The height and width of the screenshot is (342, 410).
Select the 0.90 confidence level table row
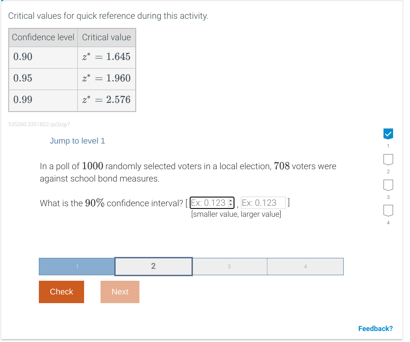(x=72, y=57)
